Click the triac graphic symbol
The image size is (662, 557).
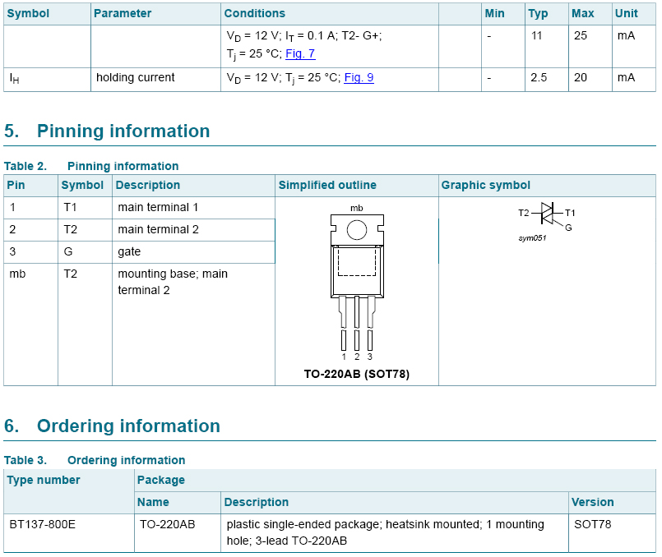pos(546,214)
